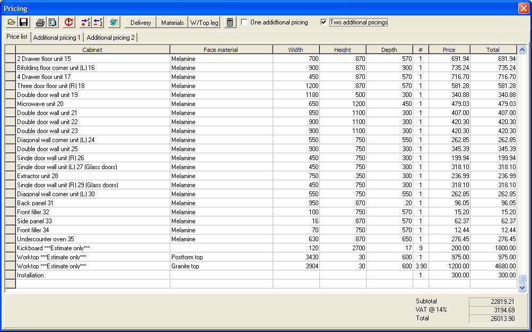Click the Total cell showing 4680.00
The height and width of the screenshot is (332, 532).
point(493,266)
